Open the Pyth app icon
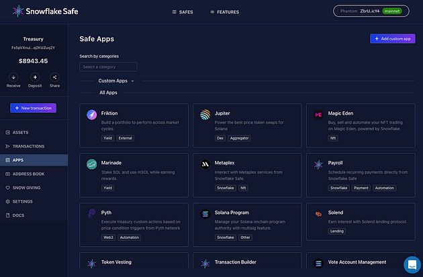Viewport: 423px width, 277px height. (92, 214)
